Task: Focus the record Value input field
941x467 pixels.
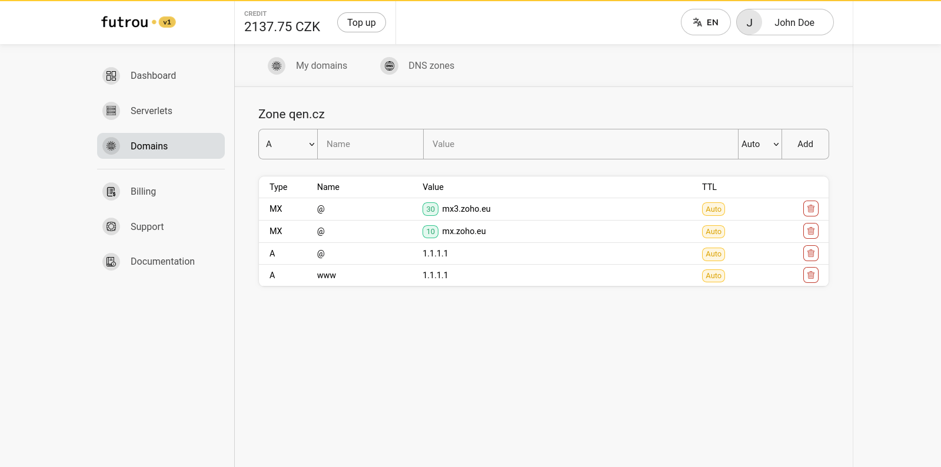Action: coord(581,144)
